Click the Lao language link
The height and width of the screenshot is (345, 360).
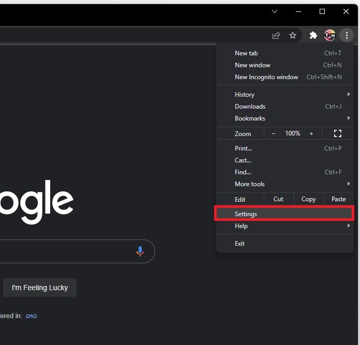tap(32, 316)
